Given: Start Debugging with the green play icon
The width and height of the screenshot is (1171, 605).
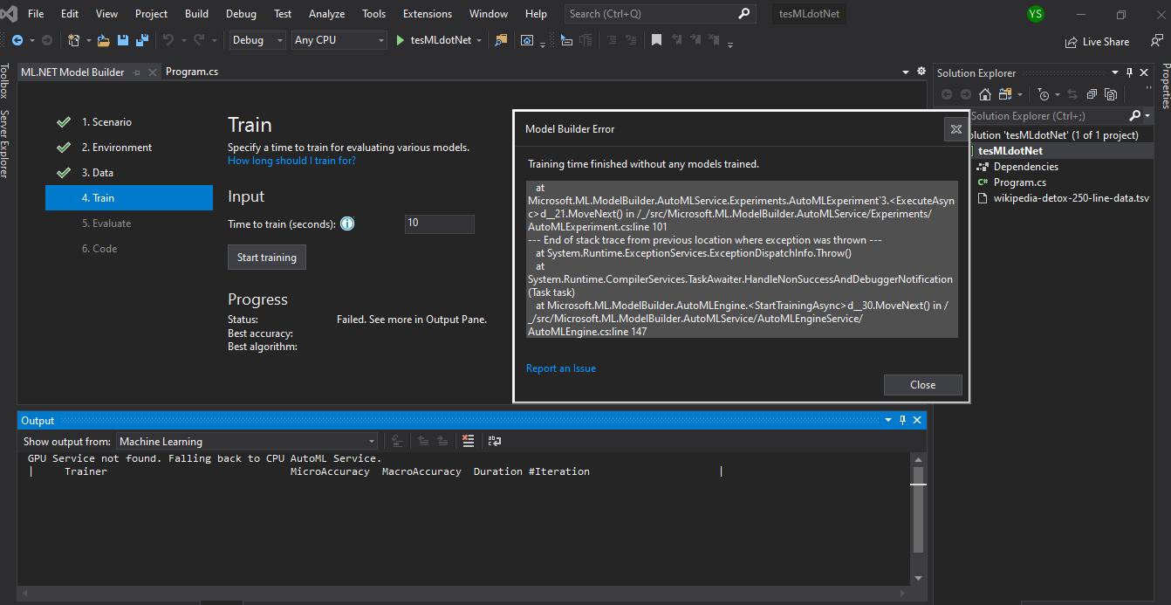Looking at the screenshot, I should tap(398, 39).
